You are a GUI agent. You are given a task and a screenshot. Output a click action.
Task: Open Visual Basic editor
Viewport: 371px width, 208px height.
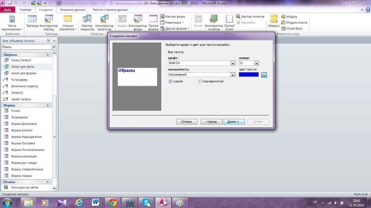click(x=292, y=28)
